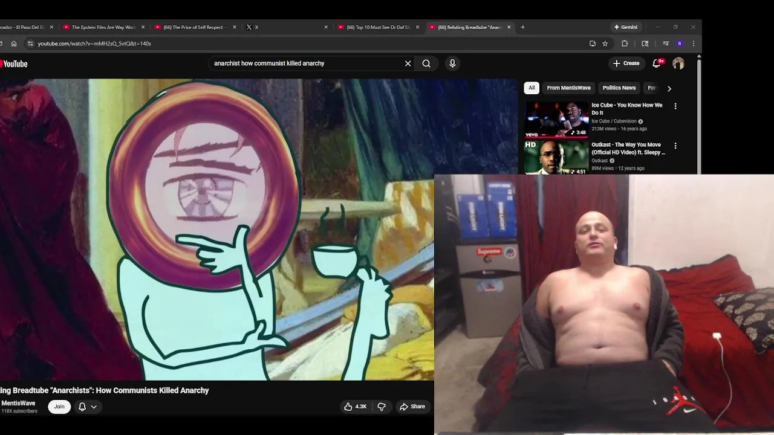Expand notification options chevron next to bell
The height and width of the screenshot is (435, 774).
94,407
